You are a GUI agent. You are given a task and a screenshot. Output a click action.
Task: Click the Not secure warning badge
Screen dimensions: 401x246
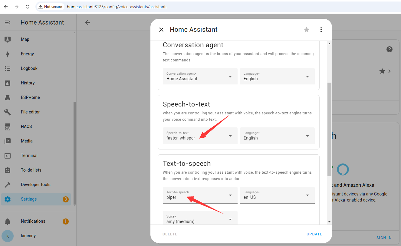50,7
